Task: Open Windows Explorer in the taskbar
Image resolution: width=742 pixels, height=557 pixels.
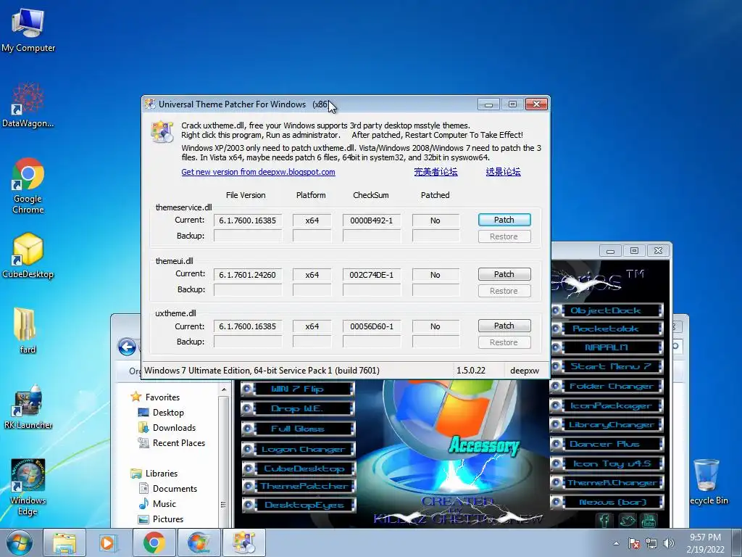Action: (64, 542)
